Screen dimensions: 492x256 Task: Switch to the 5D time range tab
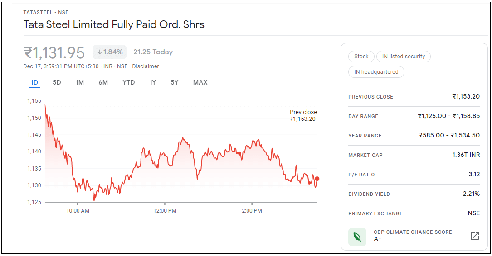(x=57, y=82)
